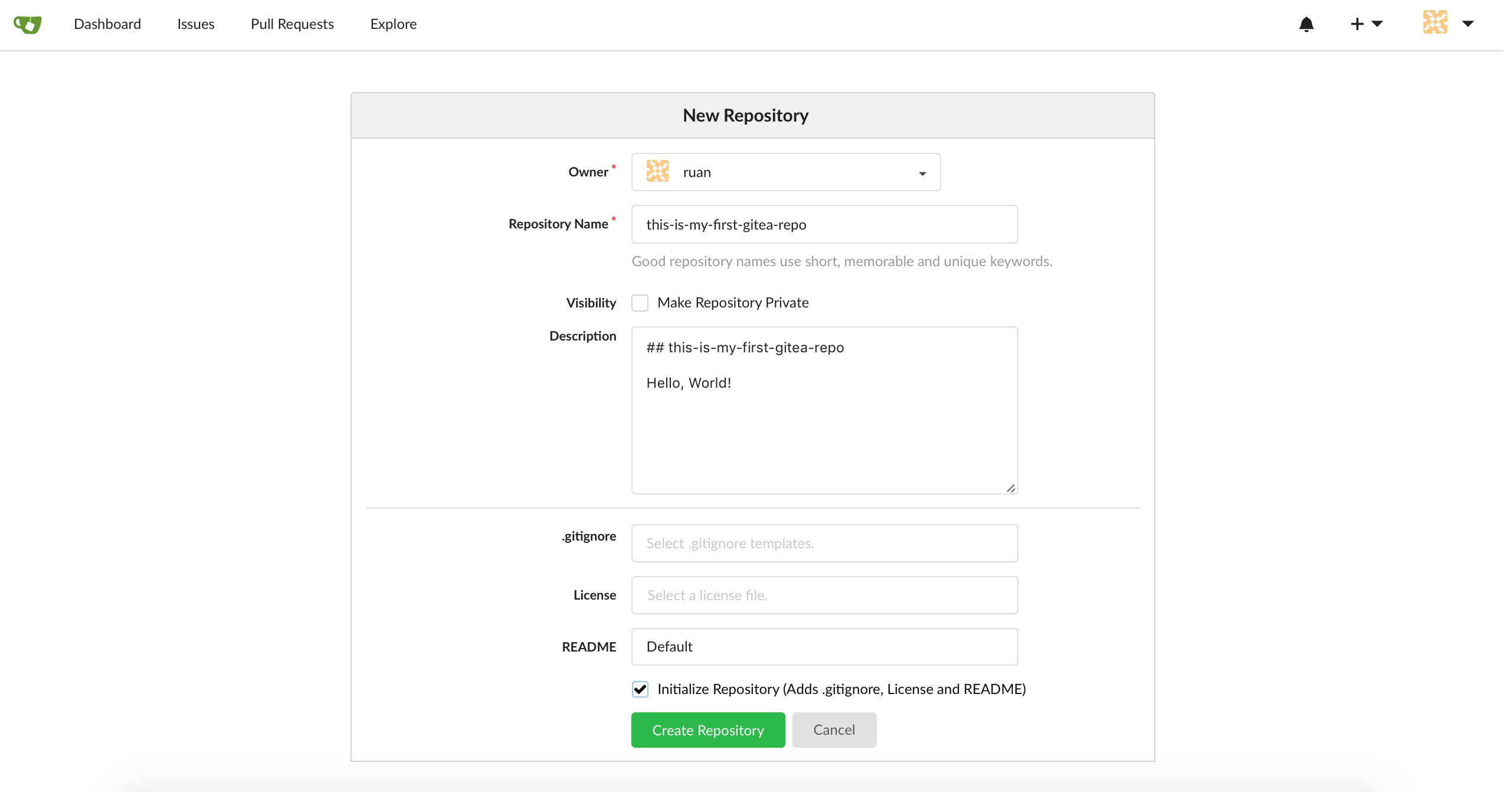Open Issues page

pyautogui.click(x=196, y=24)
